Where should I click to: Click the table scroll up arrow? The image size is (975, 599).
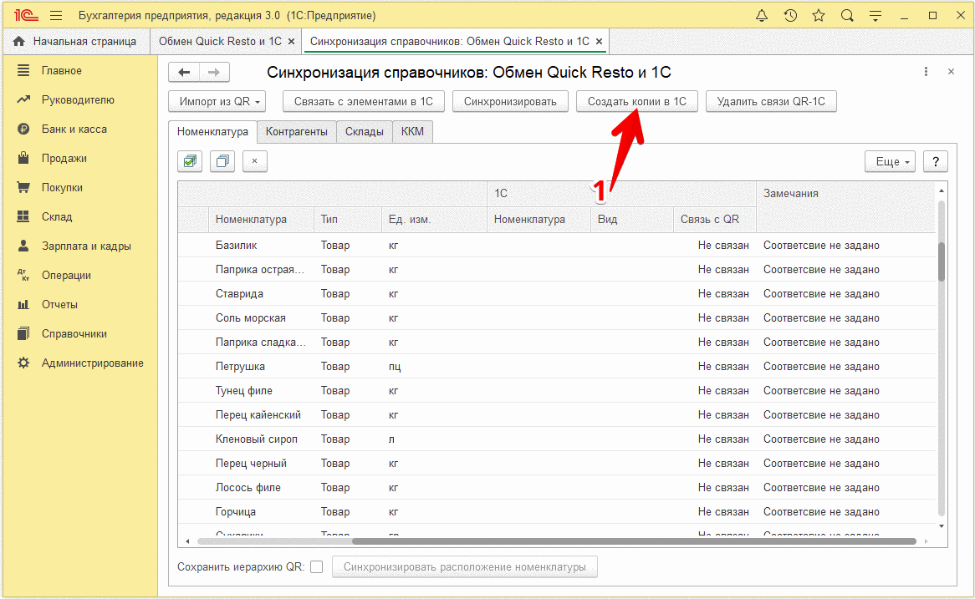(x=942, y=190)
